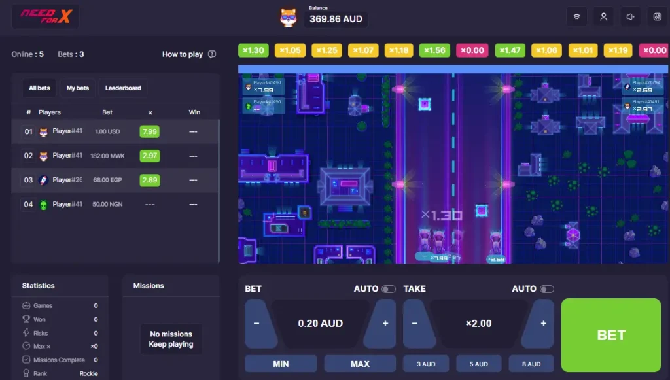
Task: Click the sound settings icon
Action: point(630,16)
